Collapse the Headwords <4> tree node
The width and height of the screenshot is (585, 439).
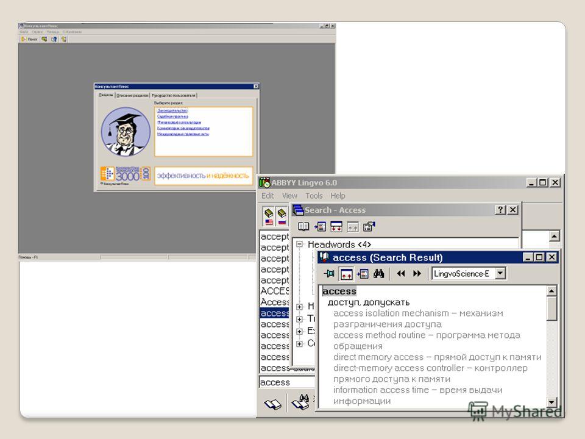(x=299, y=244)
